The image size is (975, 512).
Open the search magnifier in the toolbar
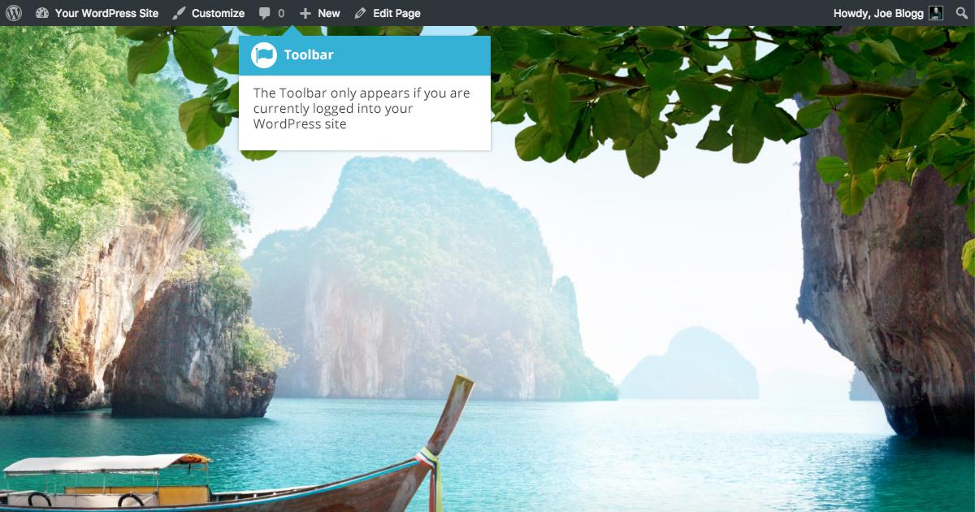pyautogui.click(x=962, y=13)
